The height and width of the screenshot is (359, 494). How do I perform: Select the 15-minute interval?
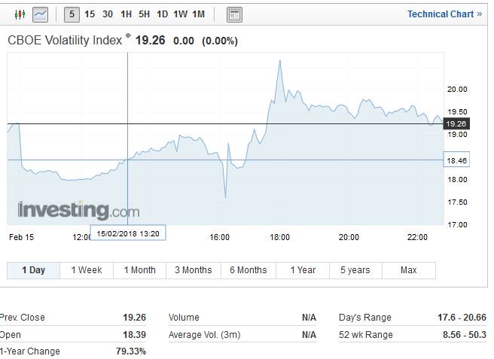point(90,14)
